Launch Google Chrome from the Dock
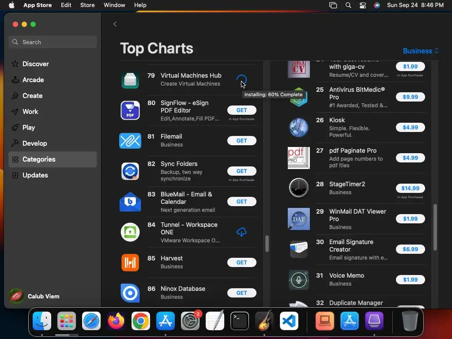The height and width of the screenshot is (339, 452). pos(141,321)
